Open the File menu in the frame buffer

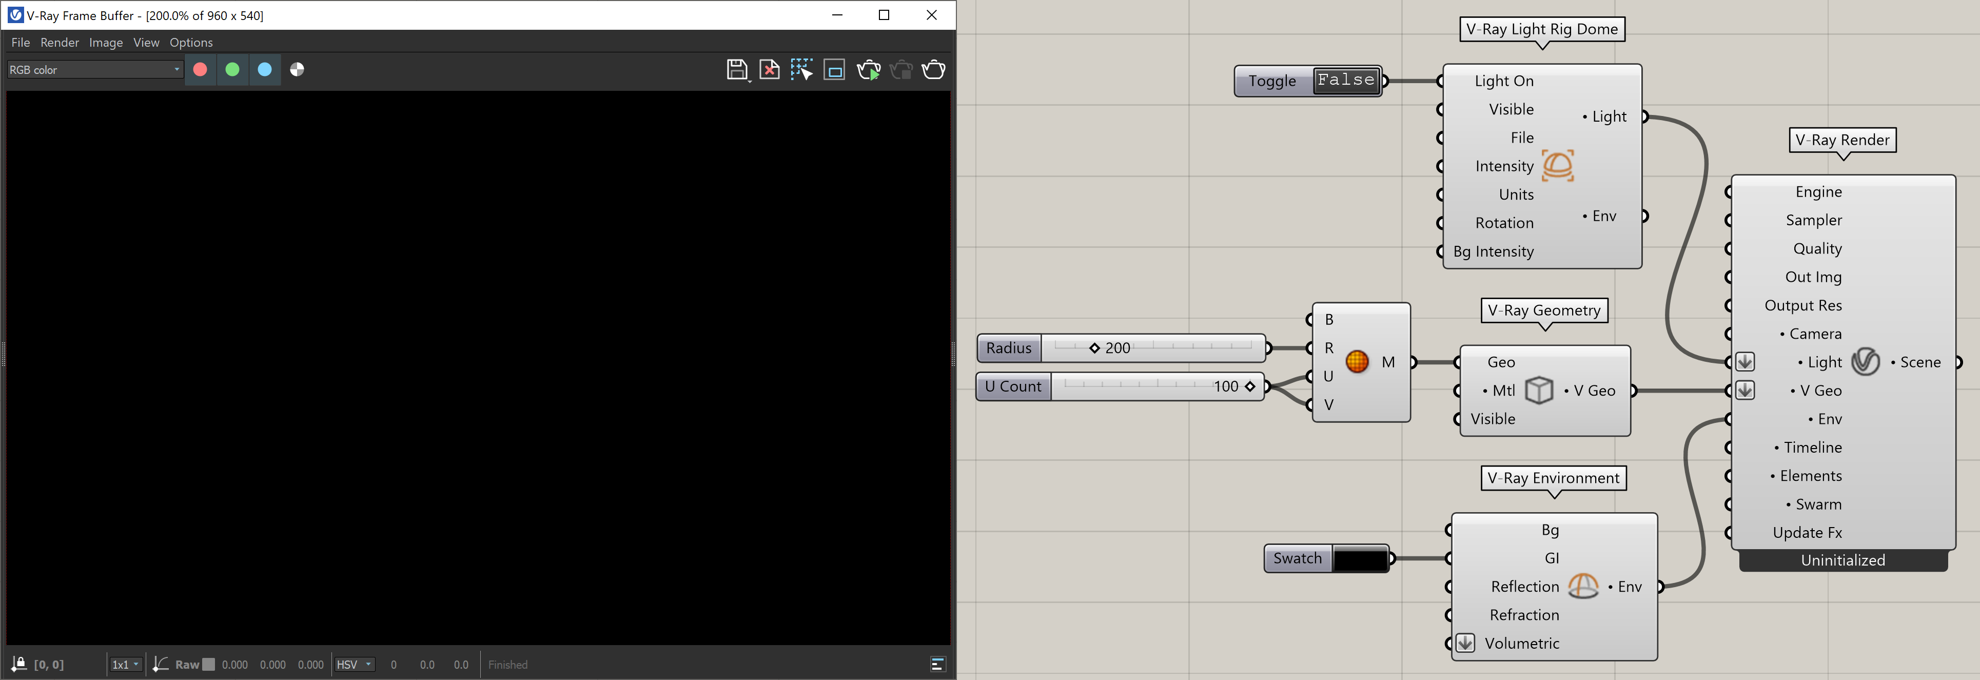[21, 42]
